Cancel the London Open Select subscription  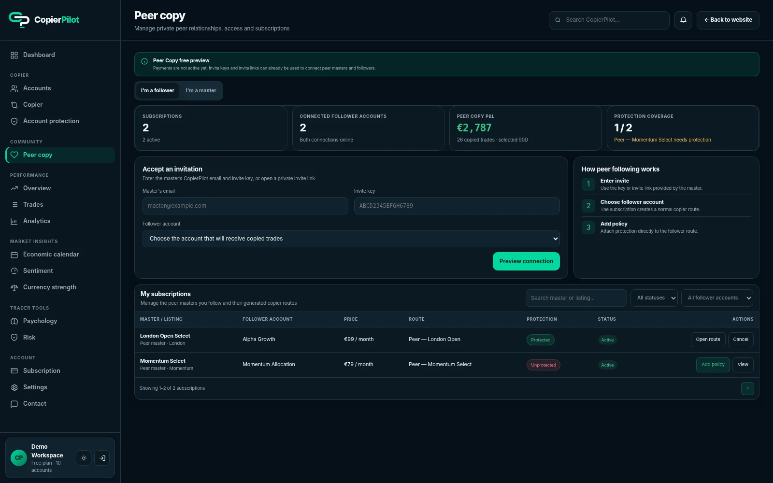(741, 340)
